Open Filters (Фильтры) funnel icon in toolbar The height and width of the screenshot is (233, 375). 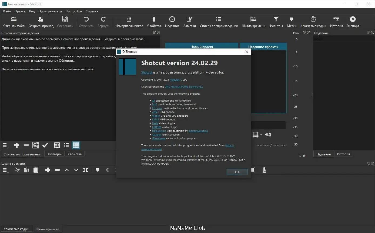click(x=276, y=19)
